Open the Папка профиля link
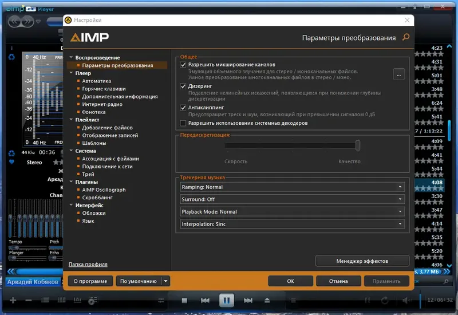The image size is (458, 315). click(88, 264)
